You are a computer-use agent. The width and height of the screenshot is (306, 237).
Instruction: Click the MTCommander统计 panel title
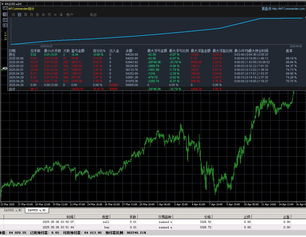(21, 9)
